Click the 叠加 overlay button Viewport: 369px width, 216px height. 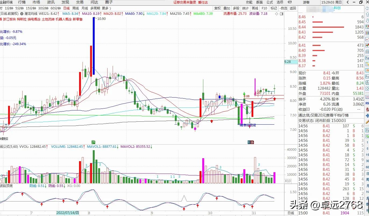click(x=227, y=8)
